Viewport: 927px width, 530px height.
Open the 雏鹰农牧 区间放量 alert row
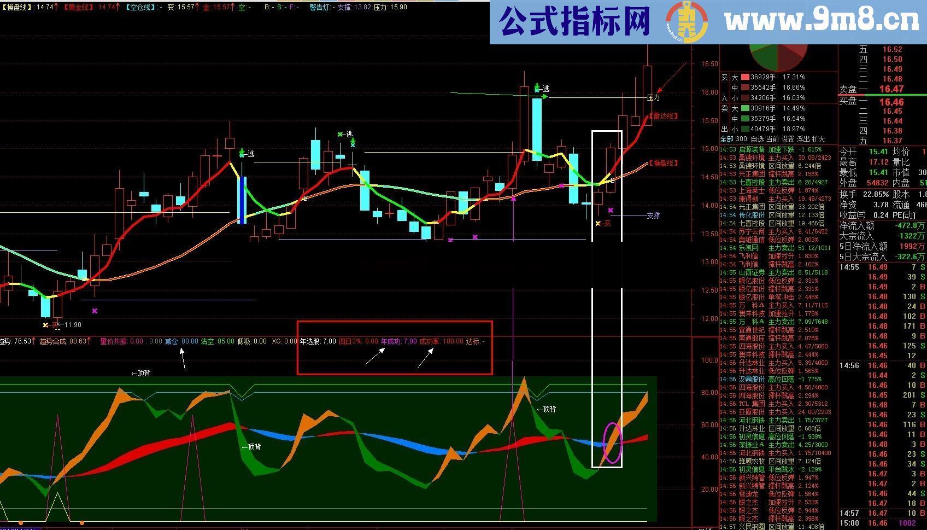tap(778, 461)
